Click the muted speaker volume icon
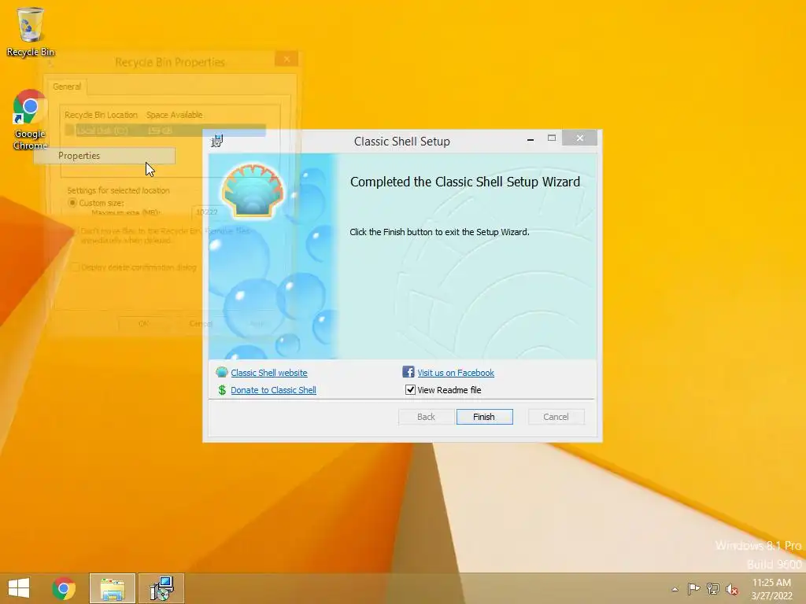The image size is (806, 604). point(732,589)
